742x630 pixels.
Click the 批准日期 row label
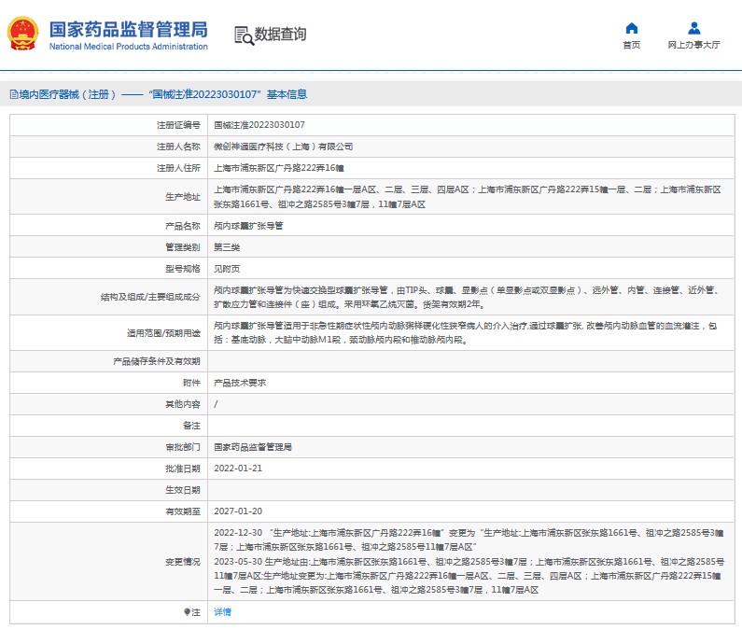tap(183, 469)
